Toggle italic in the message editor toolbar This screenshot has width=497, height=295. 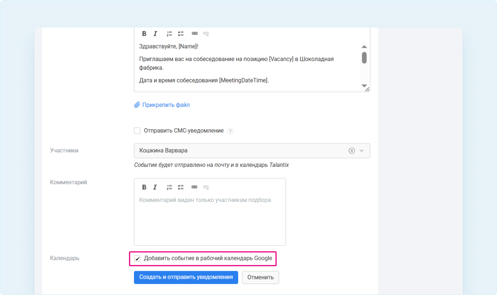point(155,34)
